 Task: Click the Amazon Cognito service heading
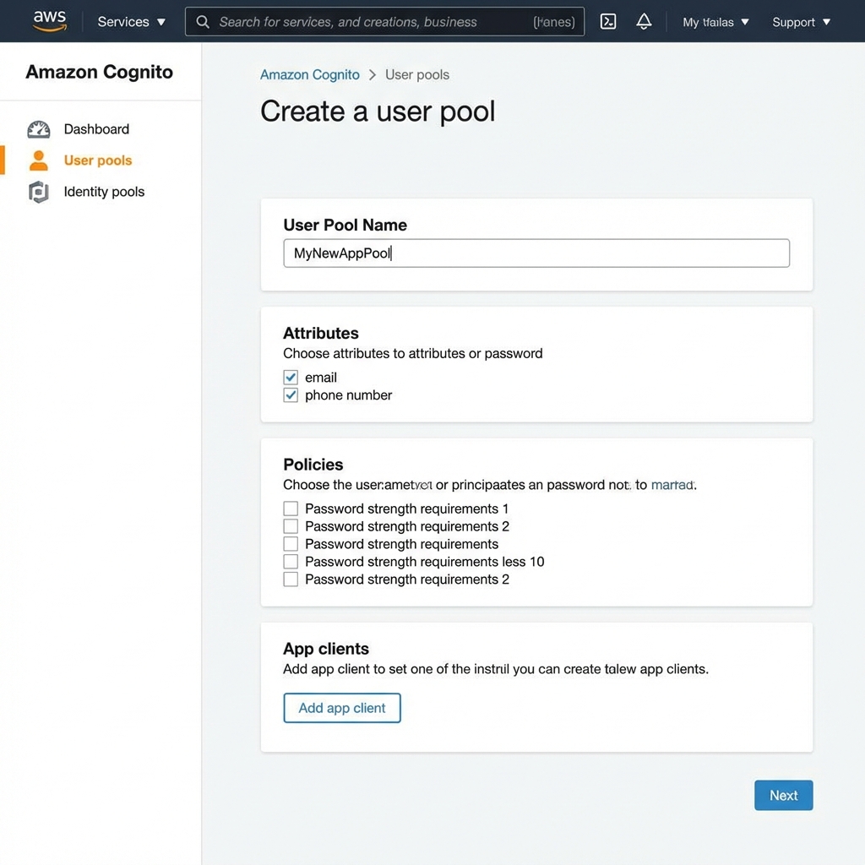[x=99, y=72]
